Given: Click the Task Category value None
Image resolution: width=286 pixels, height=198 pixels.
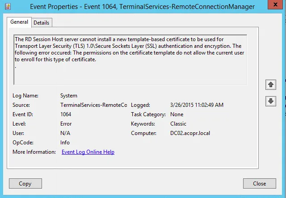Looking at the screenshot, I should click(177, 114).
